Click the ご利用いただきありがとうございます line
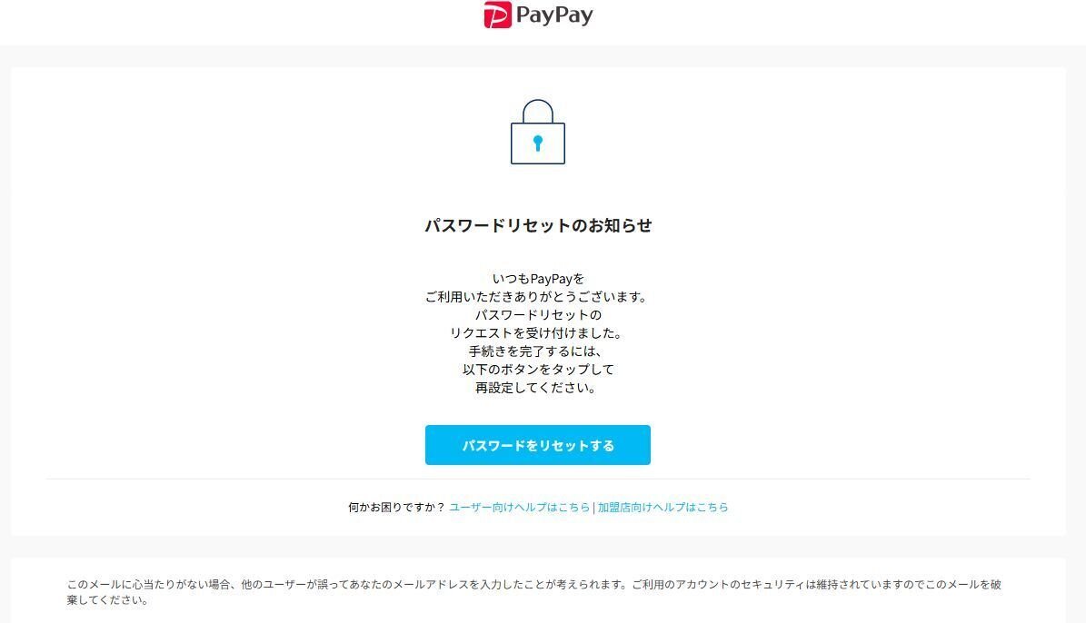 (537, 297)
